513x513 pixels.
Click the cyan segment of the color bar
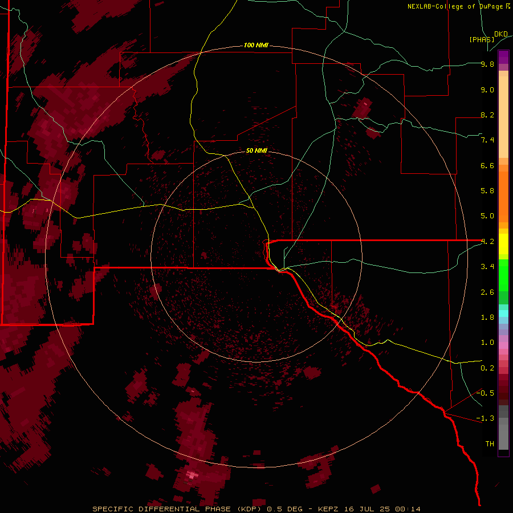click(503, 313)
